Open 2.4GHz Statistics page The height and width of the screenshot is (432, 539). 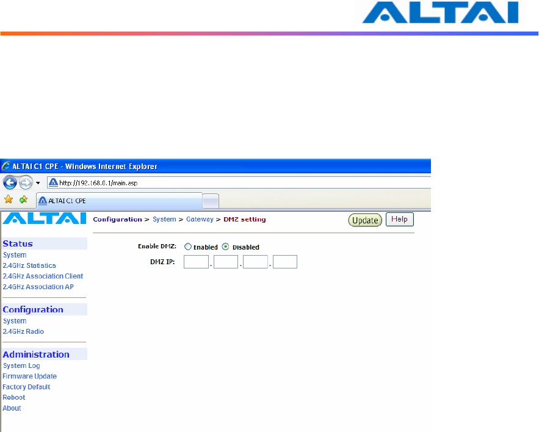tap(29, 265)
